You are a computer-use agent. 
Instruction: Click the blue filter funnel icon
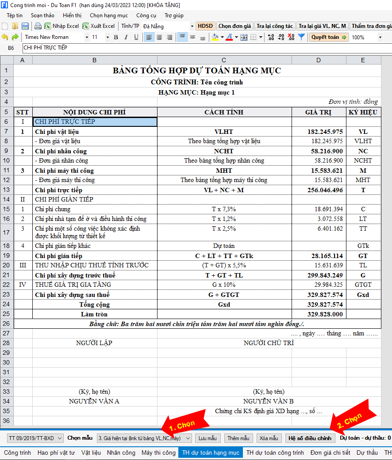coord(301,37)
